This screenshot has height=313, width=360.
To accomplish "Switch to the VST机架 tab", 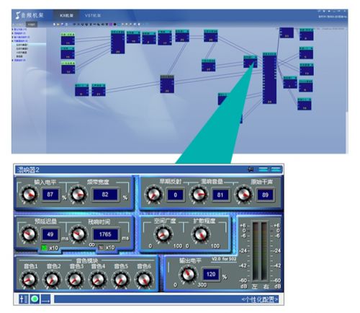I will tap(93, 15).
